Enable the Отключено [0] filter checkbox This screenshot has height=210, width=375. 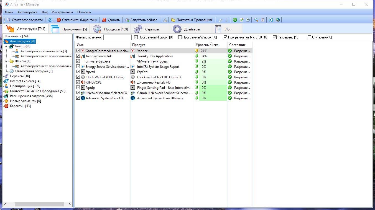310,37
